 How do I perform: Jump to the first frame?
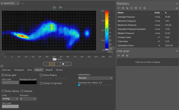(x=46, y=64)
